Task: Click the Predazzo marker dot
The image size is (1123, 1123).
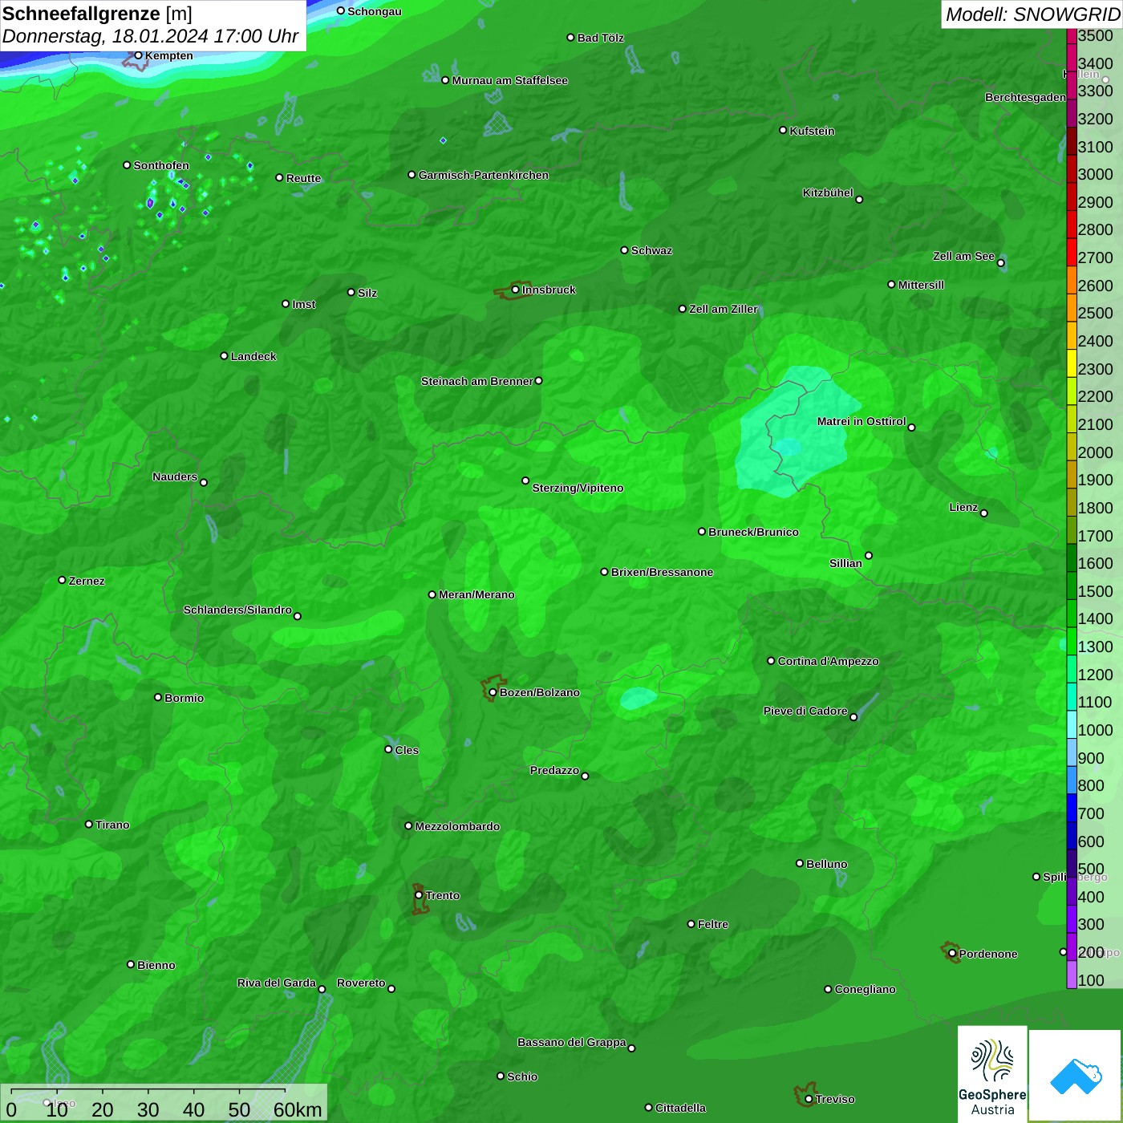Action: [585, 776]
